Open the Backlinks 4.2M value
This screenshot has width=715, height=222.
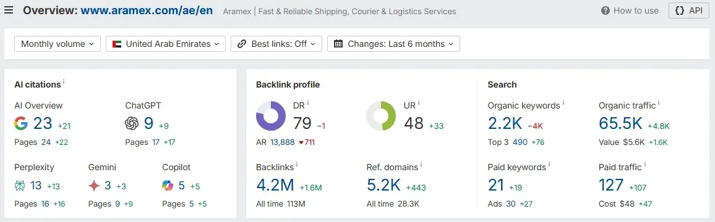pyautogui.click(x=275, y=185)
